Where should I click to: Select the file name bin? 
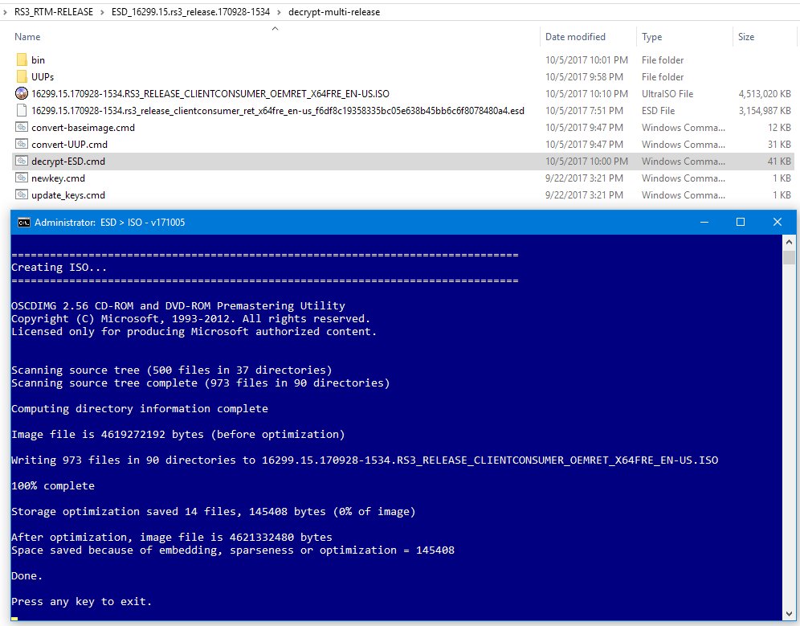[x=38, y=59]
